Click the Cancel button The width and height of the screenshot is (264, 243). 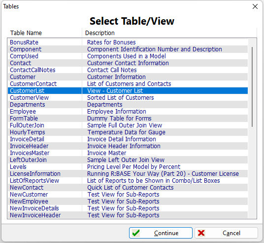(x=226, y=233)
